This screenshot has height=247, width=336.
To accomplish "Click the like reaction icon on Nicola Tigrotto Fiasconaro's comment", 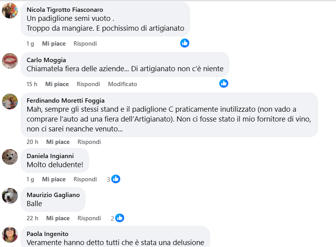I will pyautogui.click(x=185, y=43).
